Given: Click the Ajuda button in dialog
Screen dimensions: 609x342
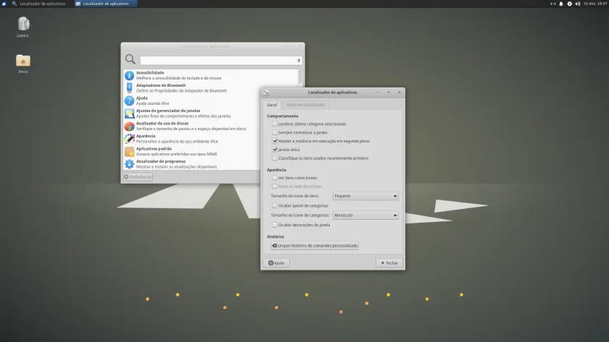Looking at the screenshot, I should pos(276,263).
